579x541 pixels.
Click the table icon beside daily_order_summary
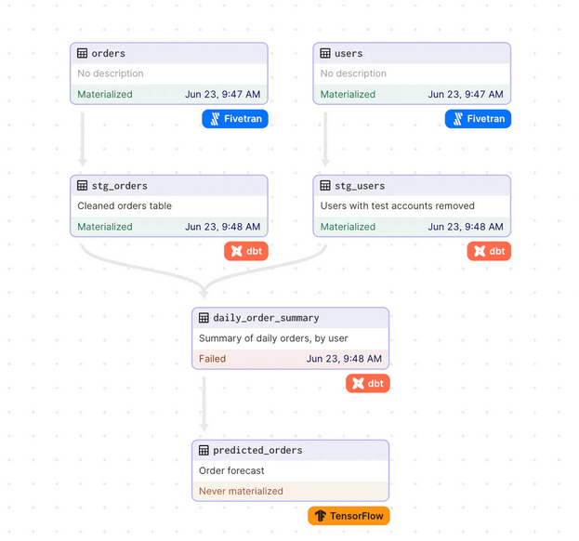click(x=204, y=318)
